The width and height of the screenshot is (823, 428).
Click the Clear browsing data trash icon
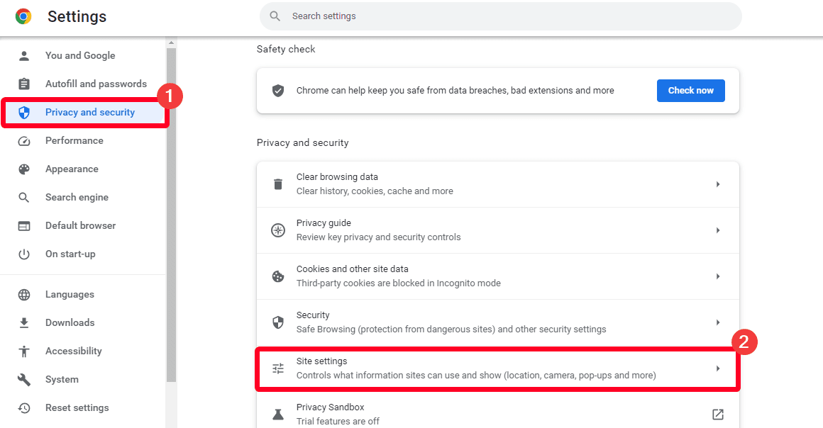point(277,184)
